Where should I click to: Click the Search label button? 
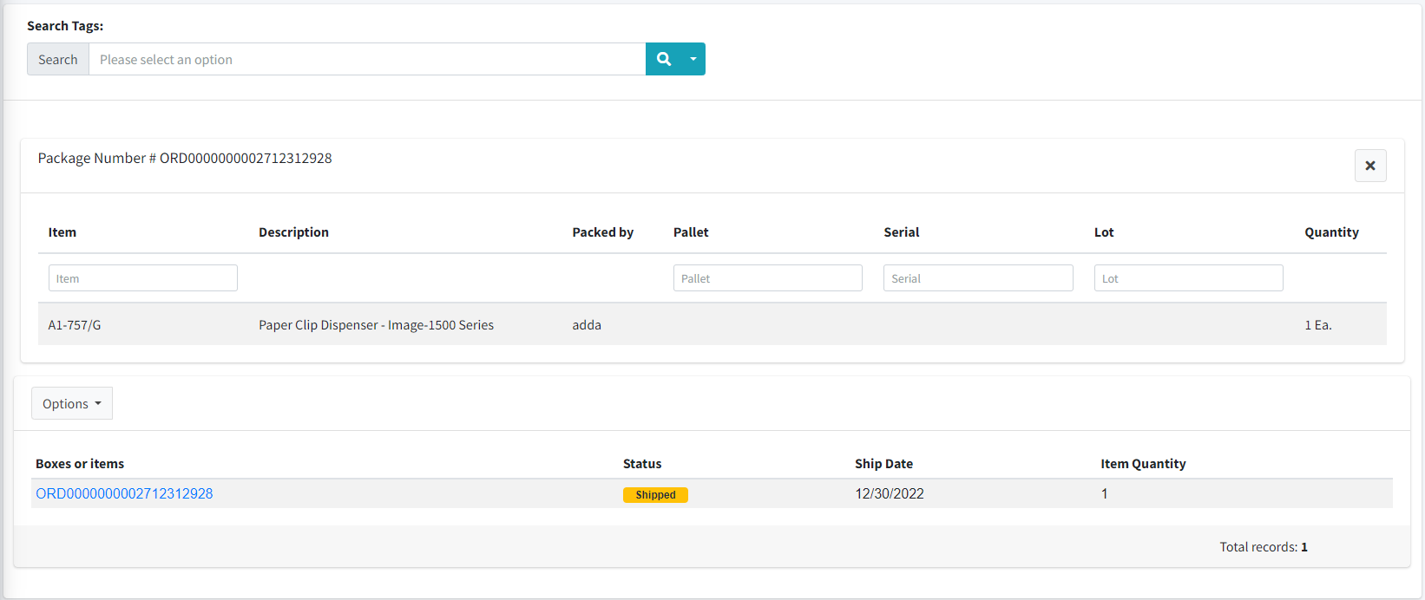(x=58, y=59)
